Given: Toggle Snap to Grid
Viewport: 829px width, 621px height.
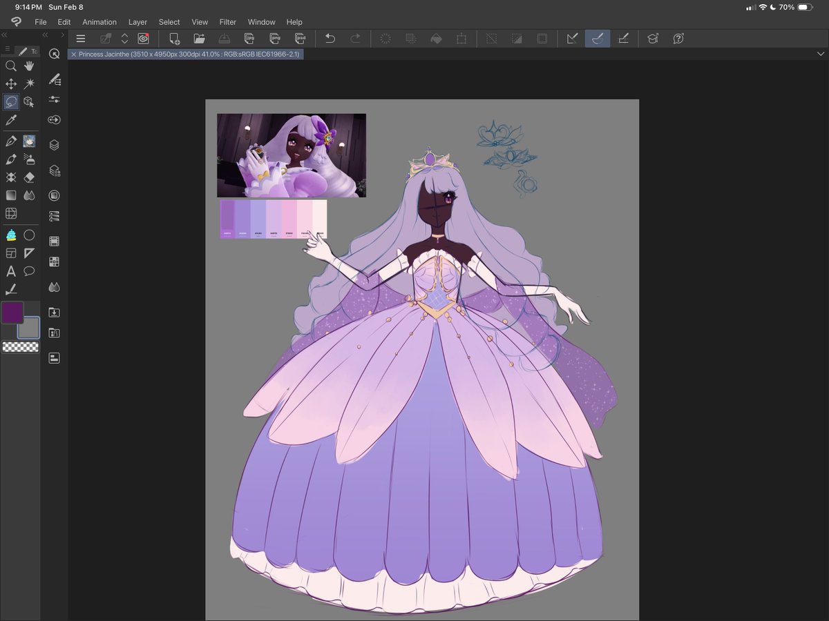Looking at the screenshot, I should [623, 39].
